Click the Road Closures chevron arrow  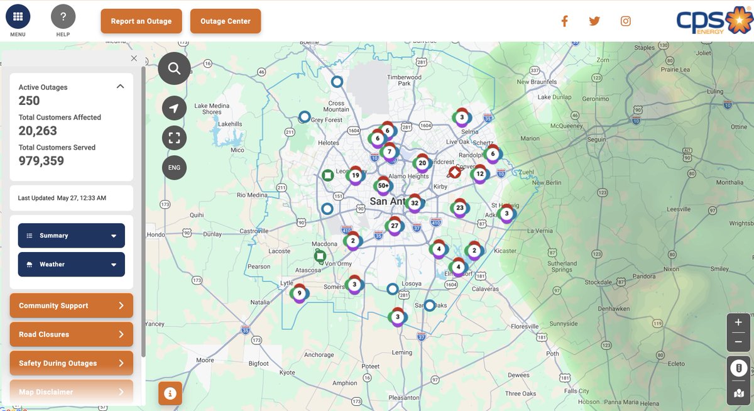(x=121, y=334)
